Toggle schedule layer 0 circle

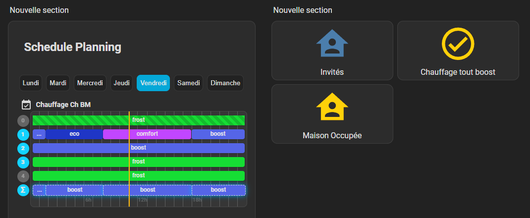[x=23, y=120]
